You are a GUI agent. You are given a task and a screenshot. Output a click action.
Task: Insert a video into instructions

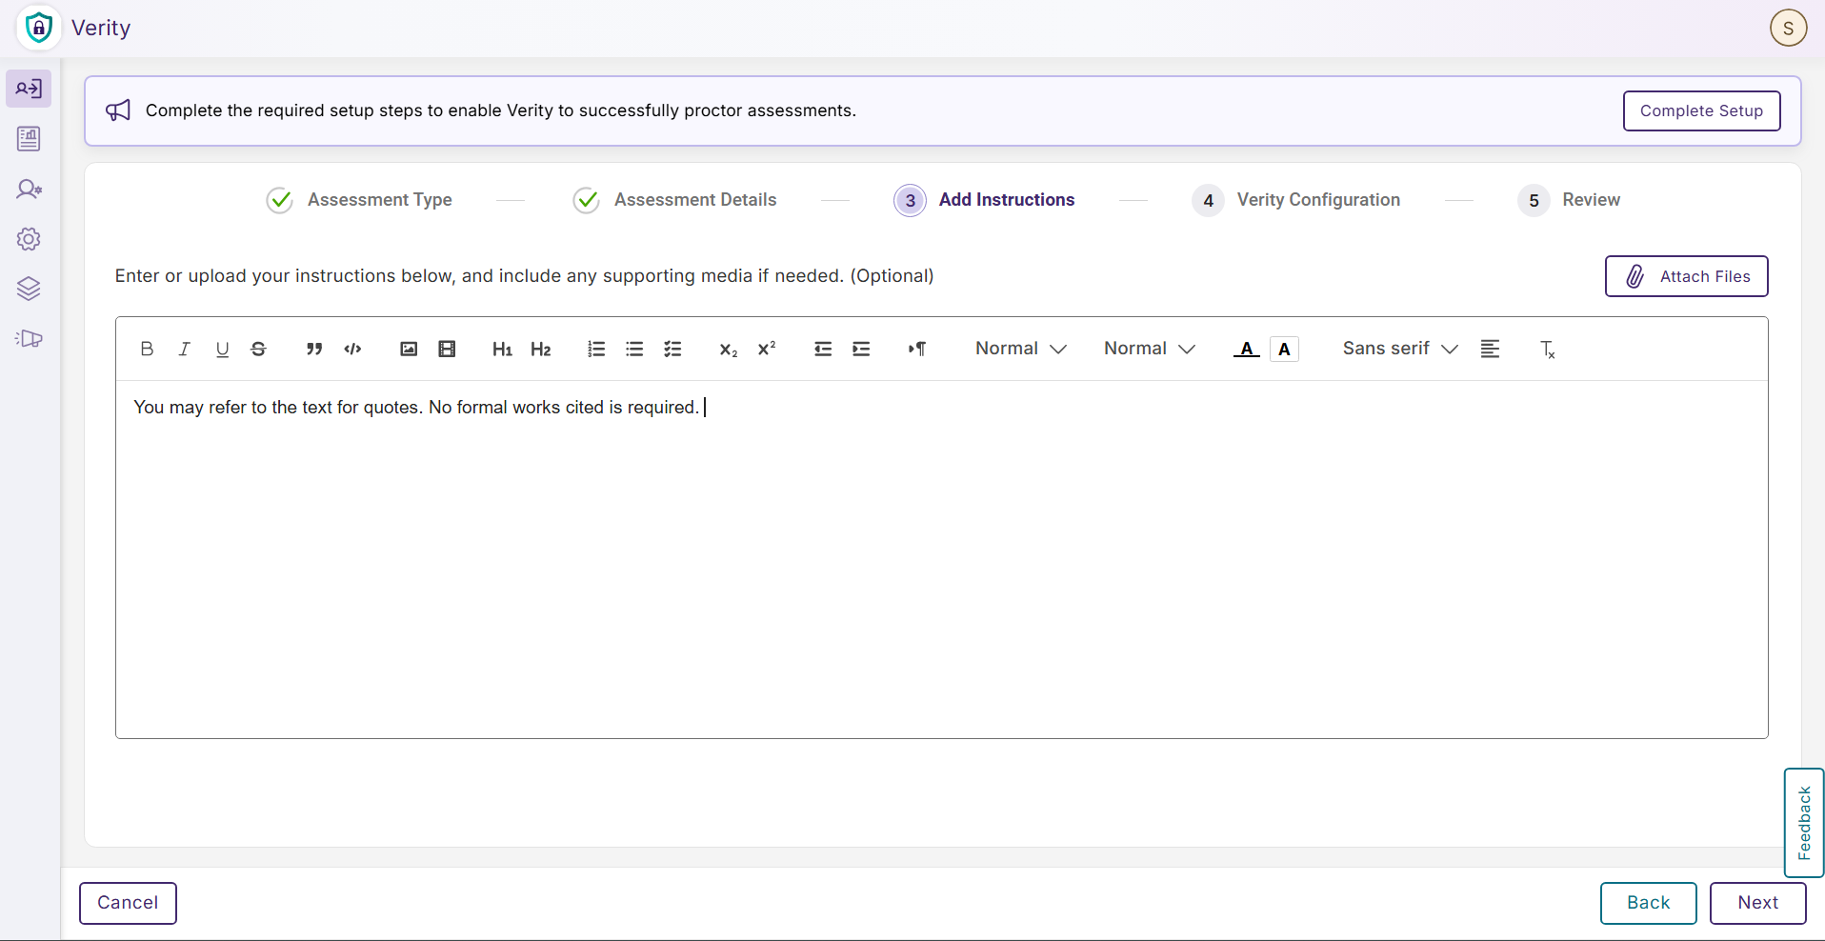click(447, 349)
